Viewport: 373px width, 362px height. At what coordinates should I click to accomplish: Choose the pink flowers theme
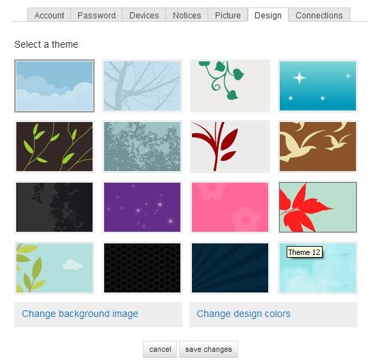230,207
